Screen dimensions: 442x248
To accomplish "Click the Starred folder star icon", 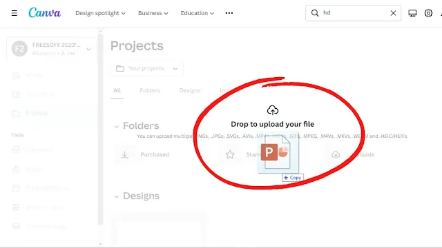I will [x=230, y=154].
